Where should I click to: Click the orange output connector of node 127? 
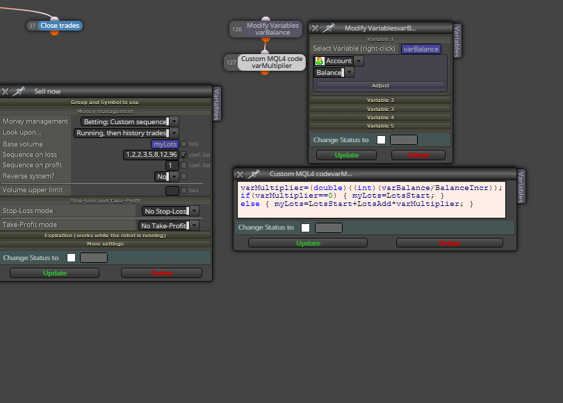pyautogui.click(x=265, y=73)
